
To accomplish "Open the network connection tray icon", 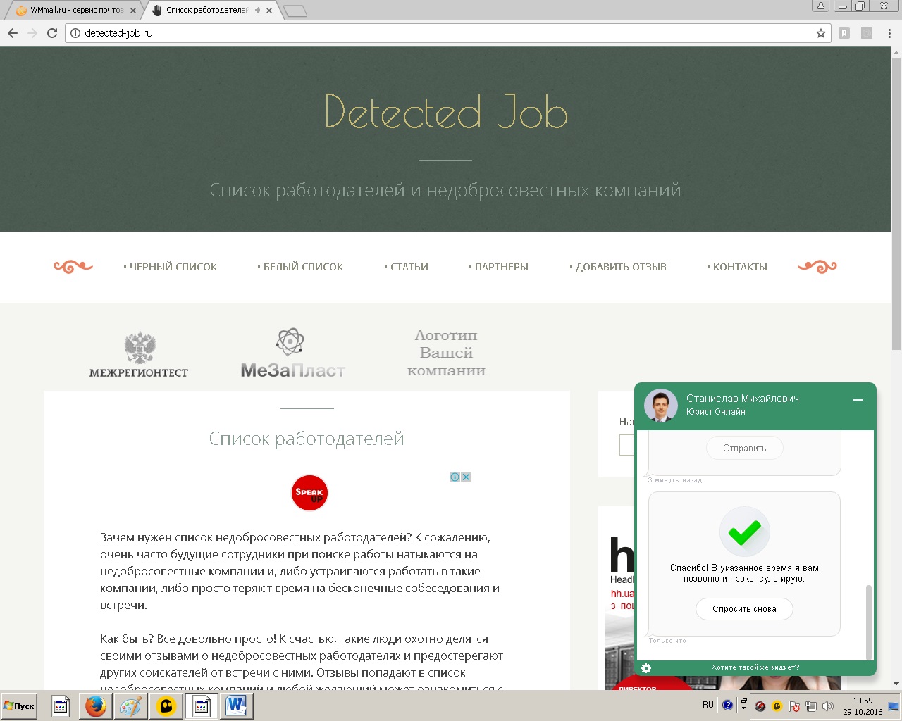I will tap(811, 706).
